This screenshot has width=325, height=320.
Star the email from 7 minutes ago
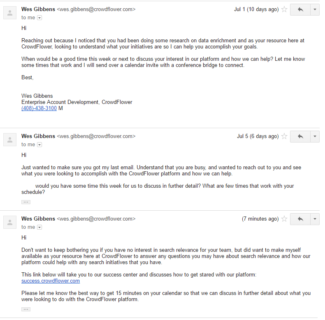coord(284,219)
